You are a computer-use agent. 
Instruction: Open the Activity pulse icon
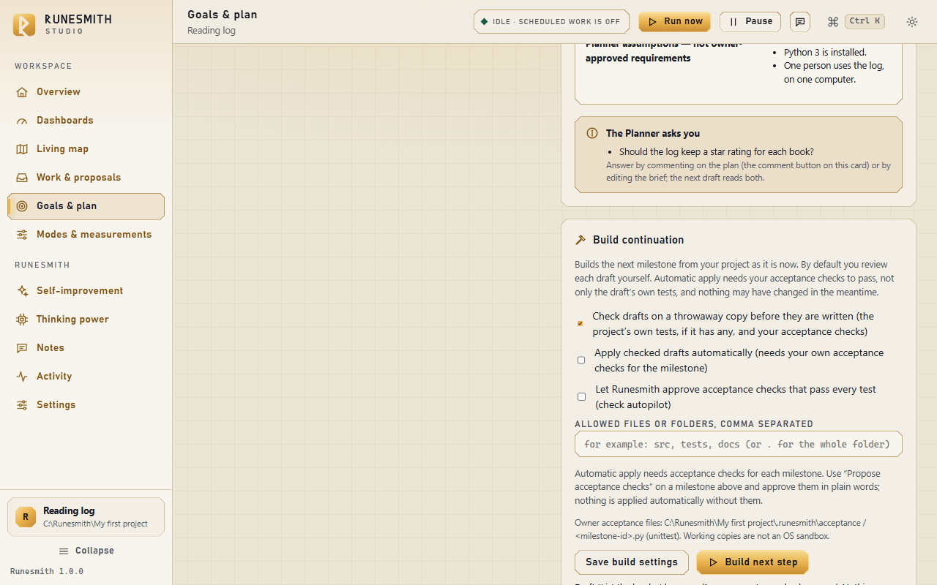coord(22,377)
